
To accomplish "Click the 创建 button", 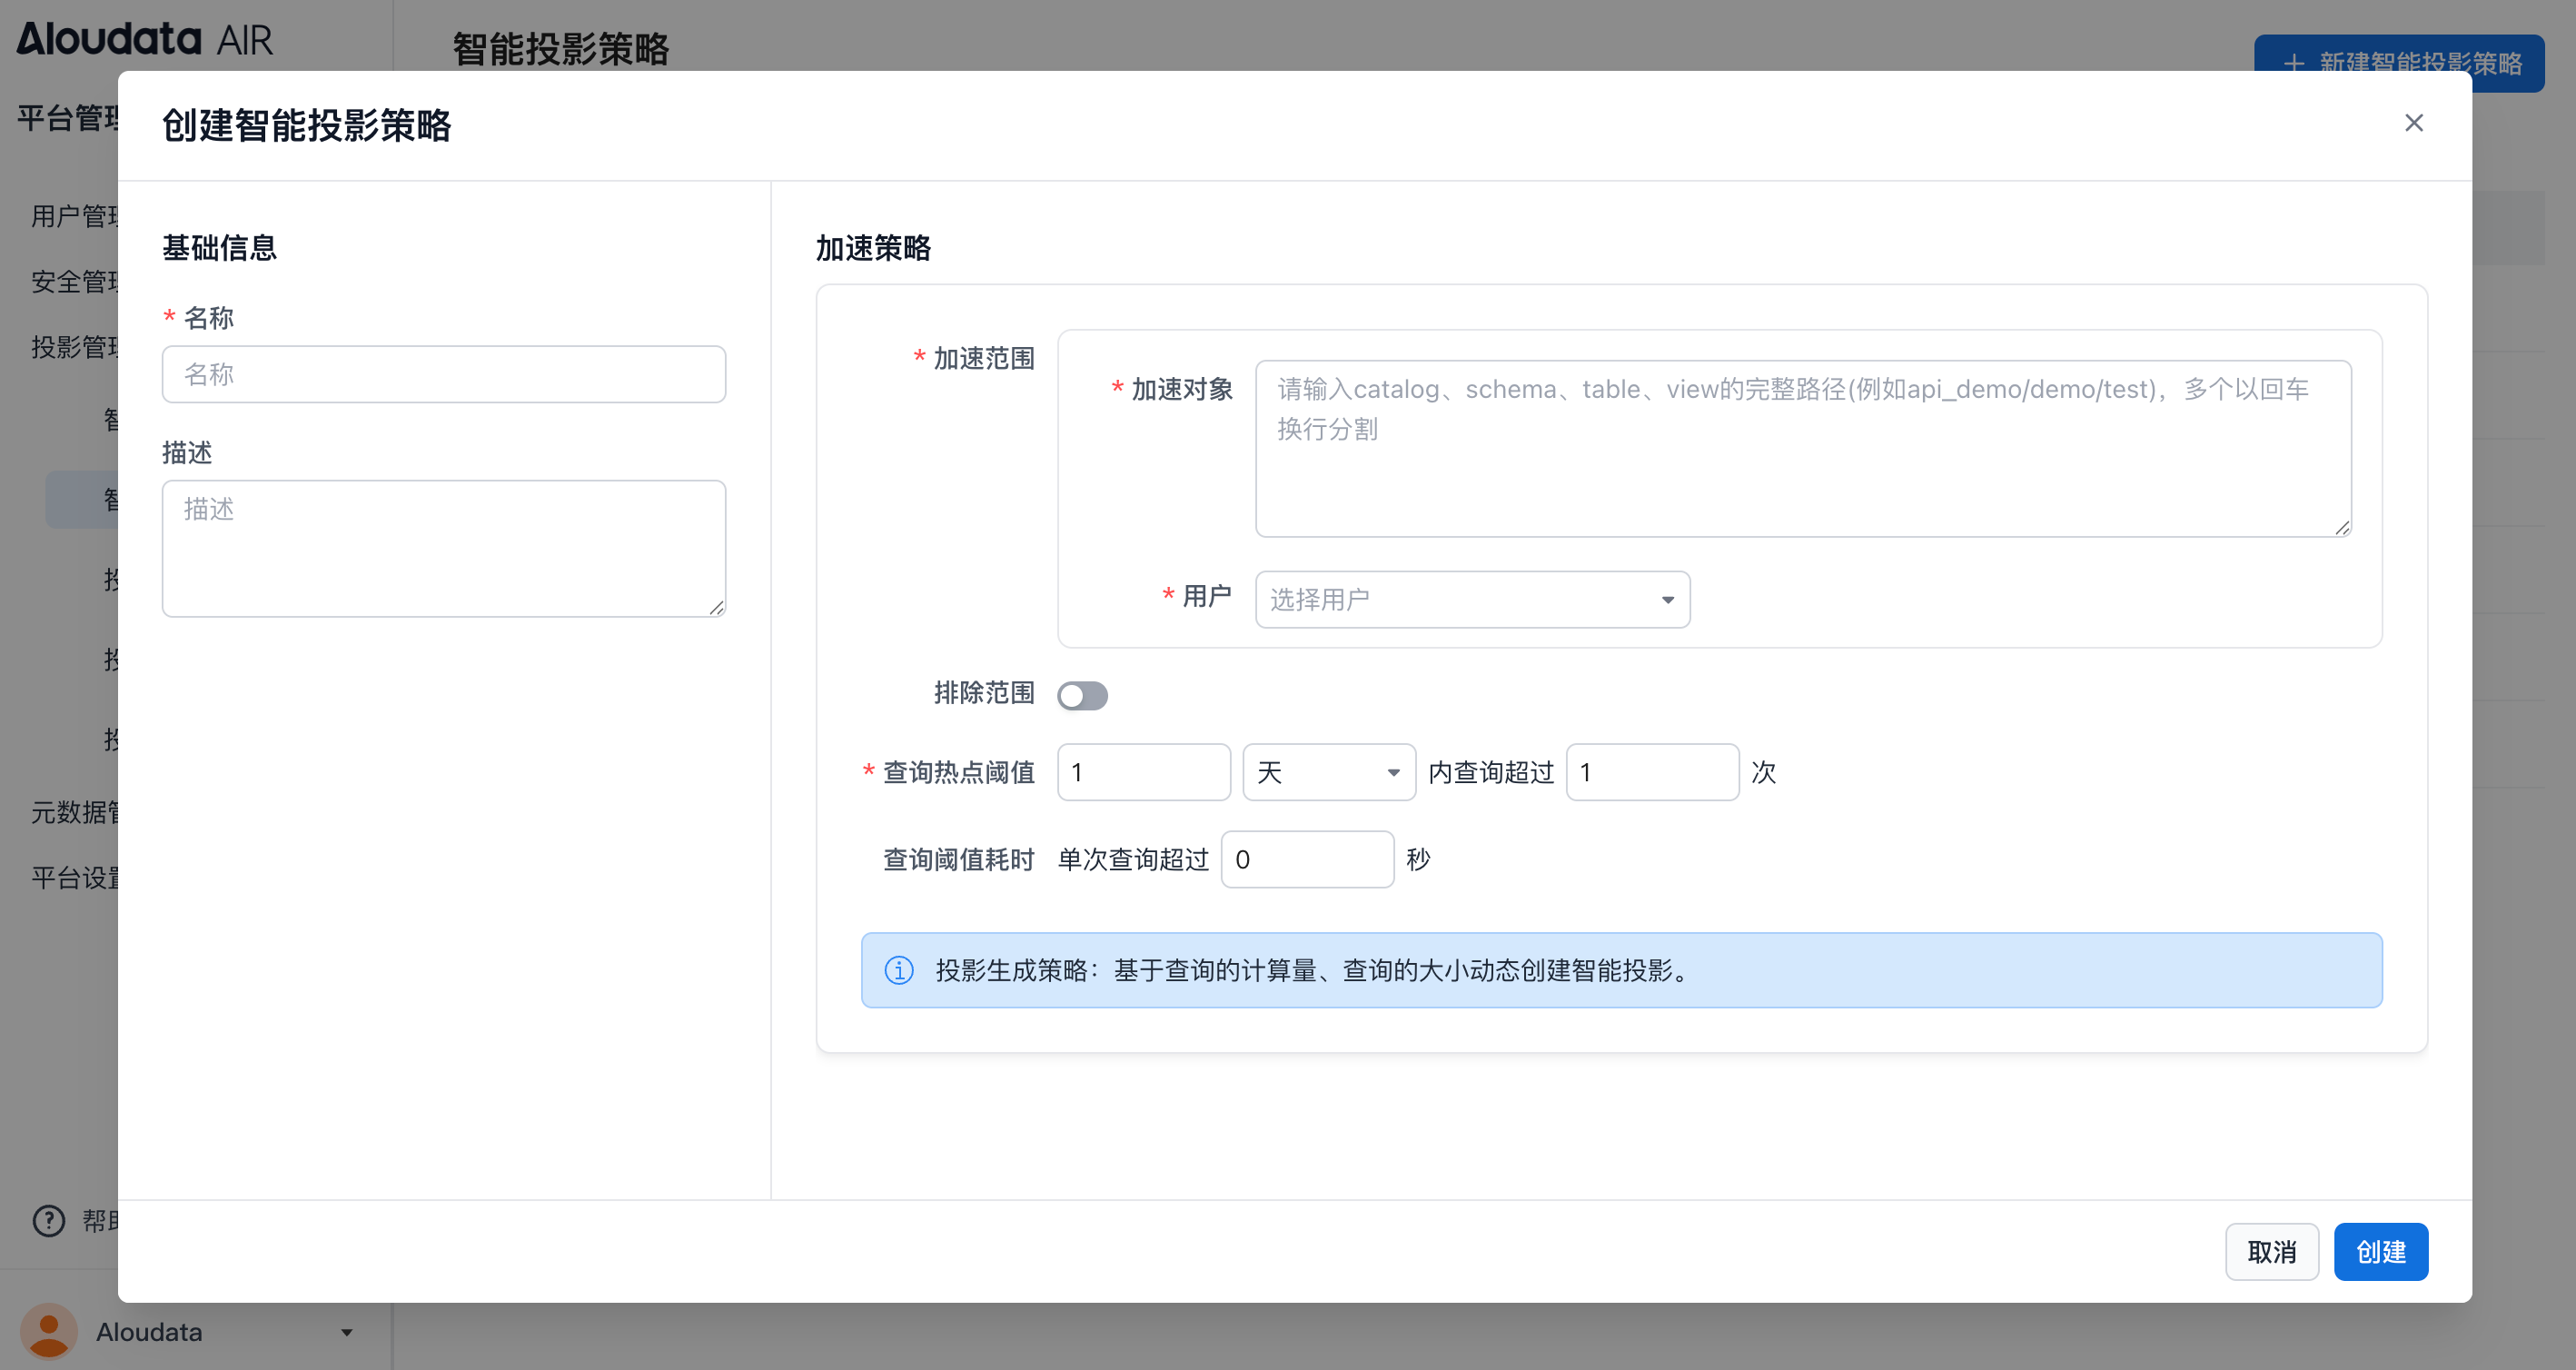I will 2380,1251.
